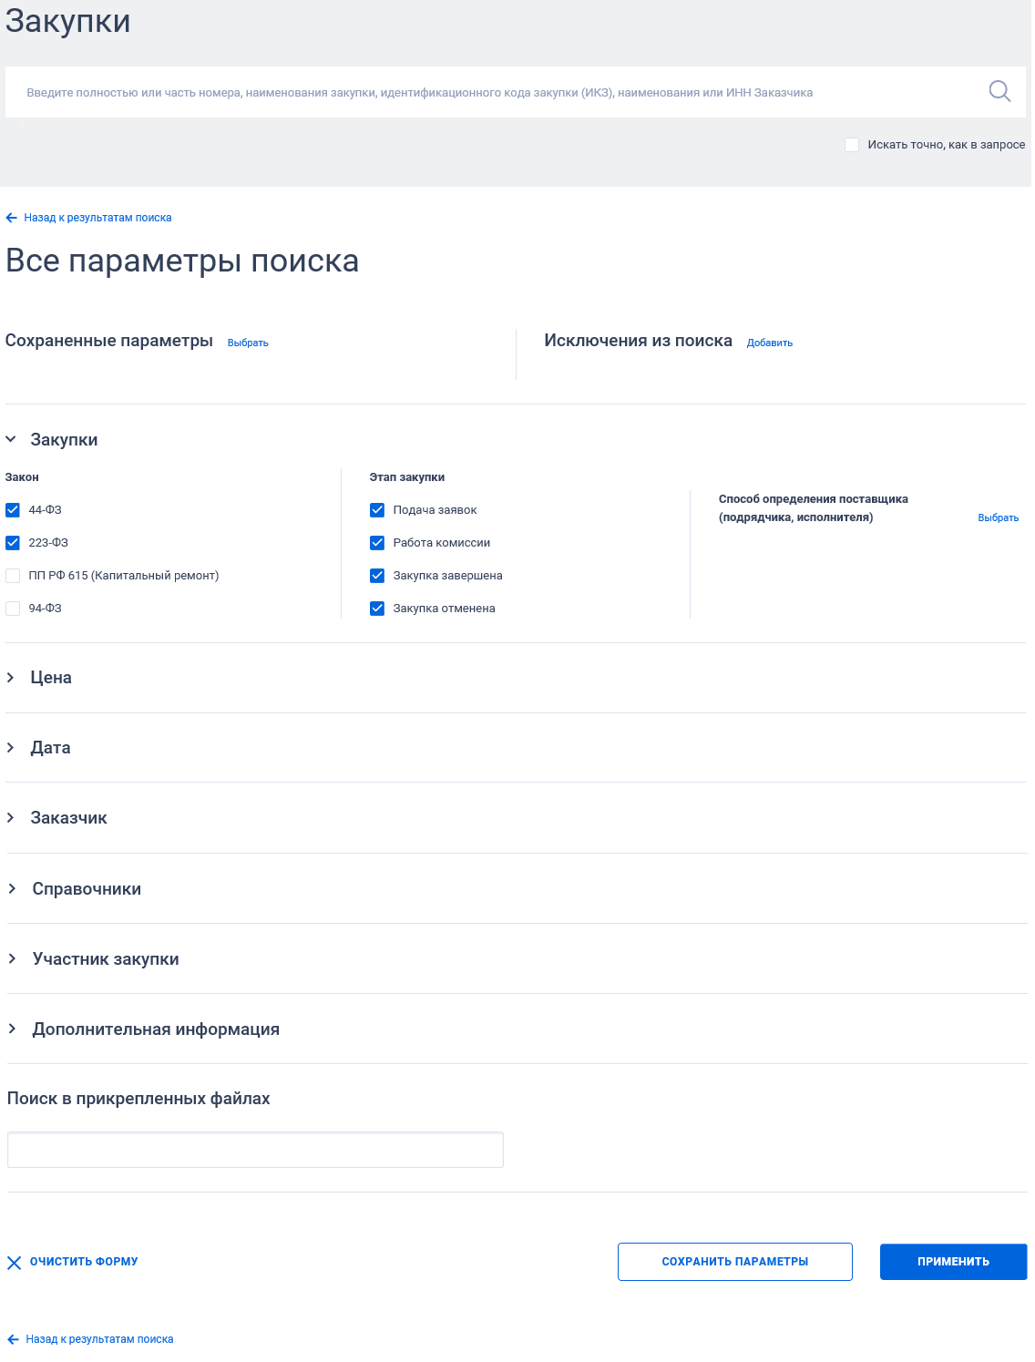The image size is (1035, 1362).
Task: Focus the Поиск в прикрепленных файлах input
Action: tap(255, 1150)
